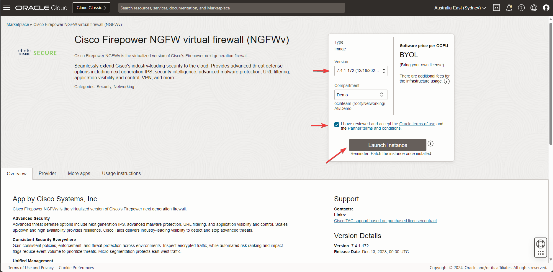The height and width of the screenshot is (272, 553).
Task: Open Partner terms and conditions link
Action: (x=374, y=128)
